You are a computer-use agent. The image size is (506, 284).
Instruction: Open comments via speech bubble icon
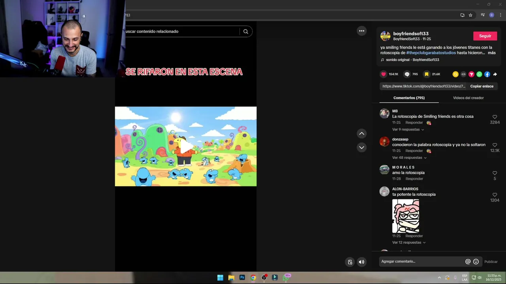(x=407, y=74)
